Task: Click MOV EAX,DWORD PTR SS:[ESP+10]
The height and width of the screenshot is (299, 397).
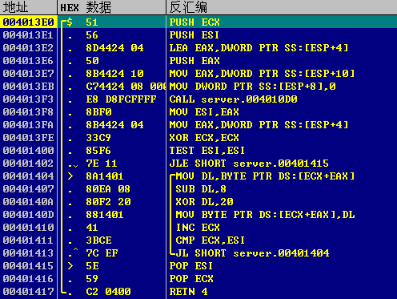Action: [262, 74]
